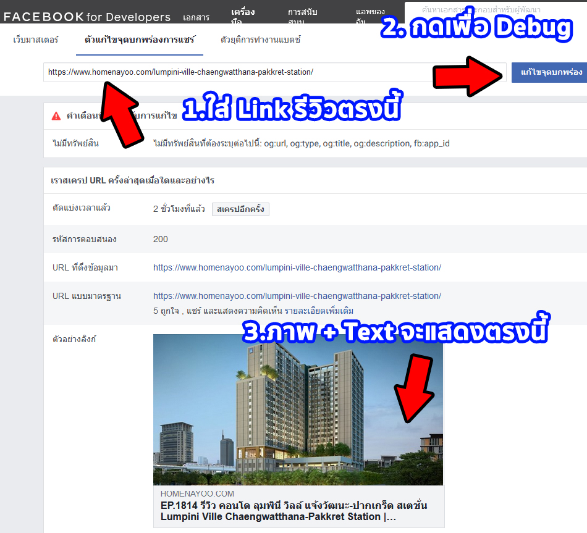This screenshot has height=533, width=587.
Task: Click the 'เราสเครป URL ครั้งล่าสุดเมื่อใดและอย่างไร' heading
Action: (132, 180)
